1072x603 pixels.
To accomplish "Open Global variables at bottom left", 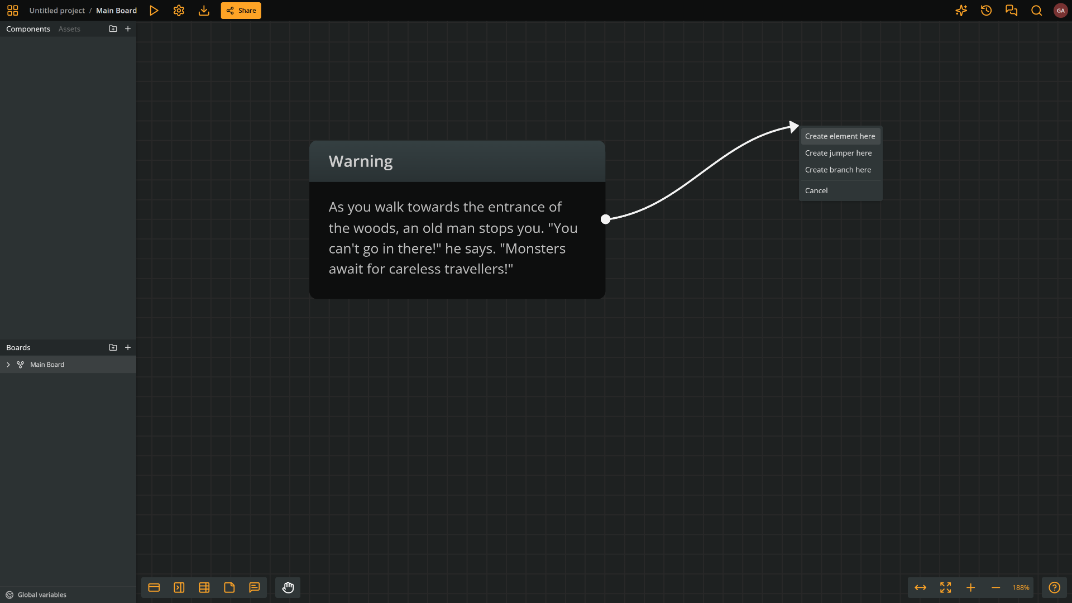I will pyautogui.click(x=40, y=595).
